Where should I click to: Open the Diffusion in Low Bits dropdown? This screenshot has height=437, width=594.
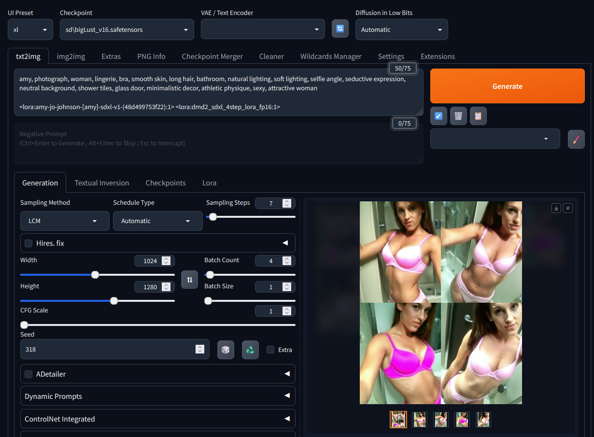[x=402, y=29]
